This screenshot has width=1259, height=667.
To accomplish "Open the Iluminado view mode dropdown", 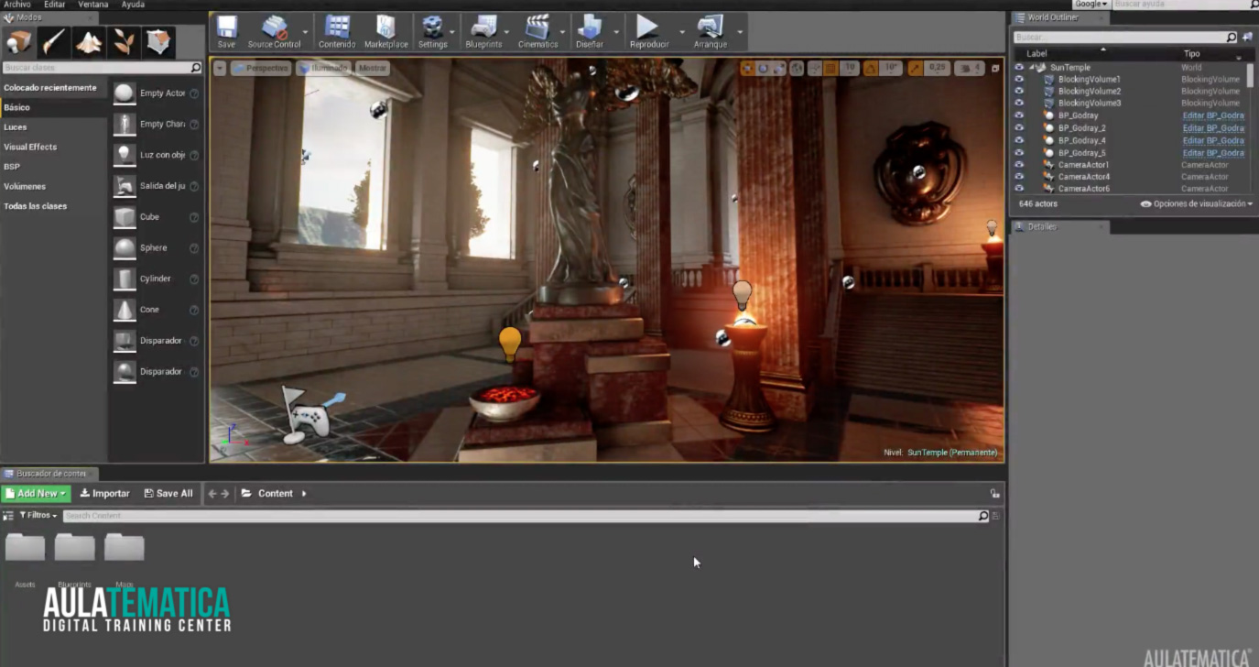I will click(323, 68).
